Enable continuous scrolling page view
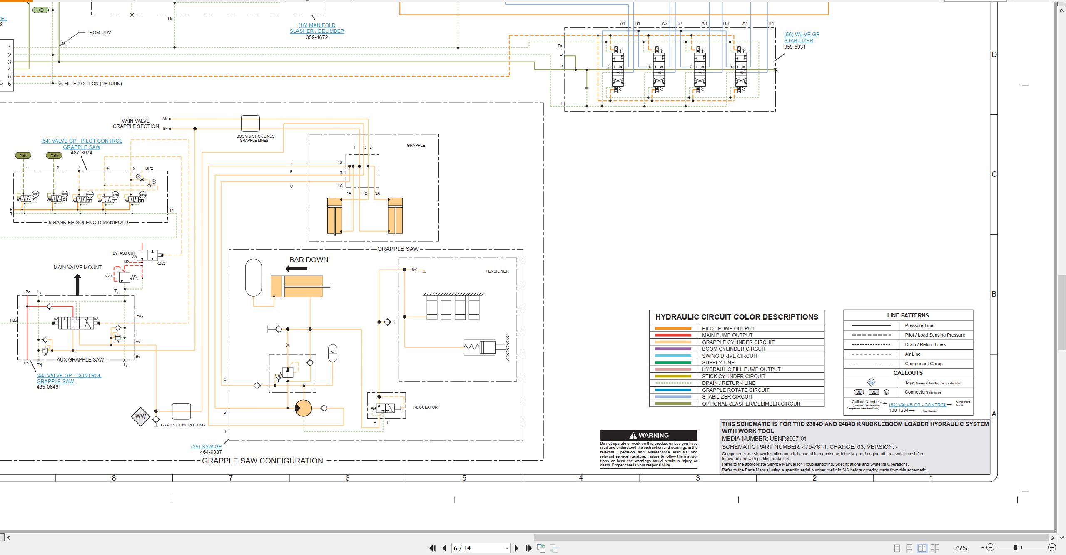 (909, 548)
